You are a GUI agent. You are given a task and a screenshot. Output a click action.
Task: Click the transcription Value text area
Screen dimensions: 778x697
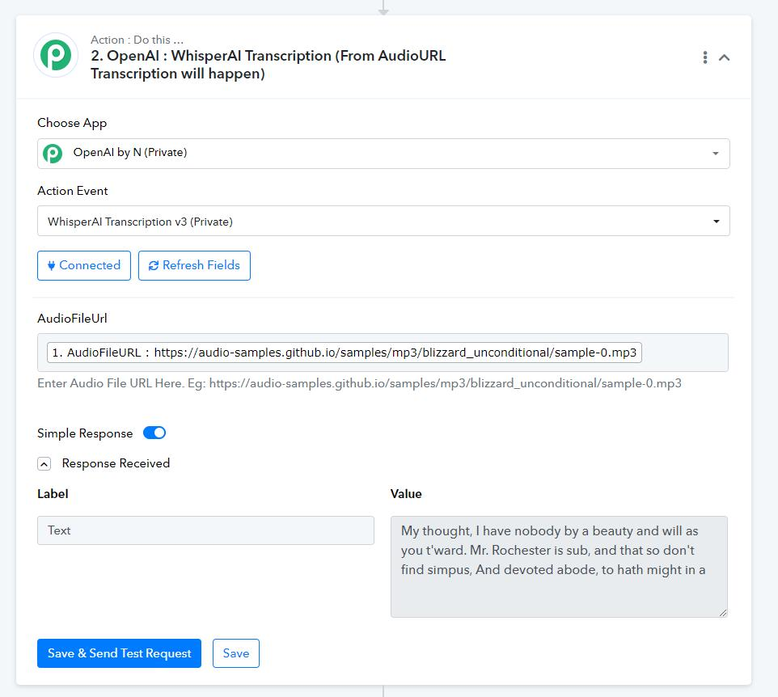[x=559, y=567]
